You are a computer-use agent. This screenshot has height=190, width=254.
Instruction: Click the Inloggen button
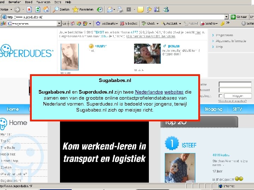point(238,96)
